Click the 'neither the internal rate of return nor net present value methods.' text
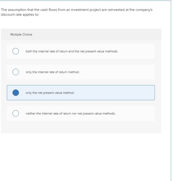Screen dimensions: 174x181 point(71,113)
